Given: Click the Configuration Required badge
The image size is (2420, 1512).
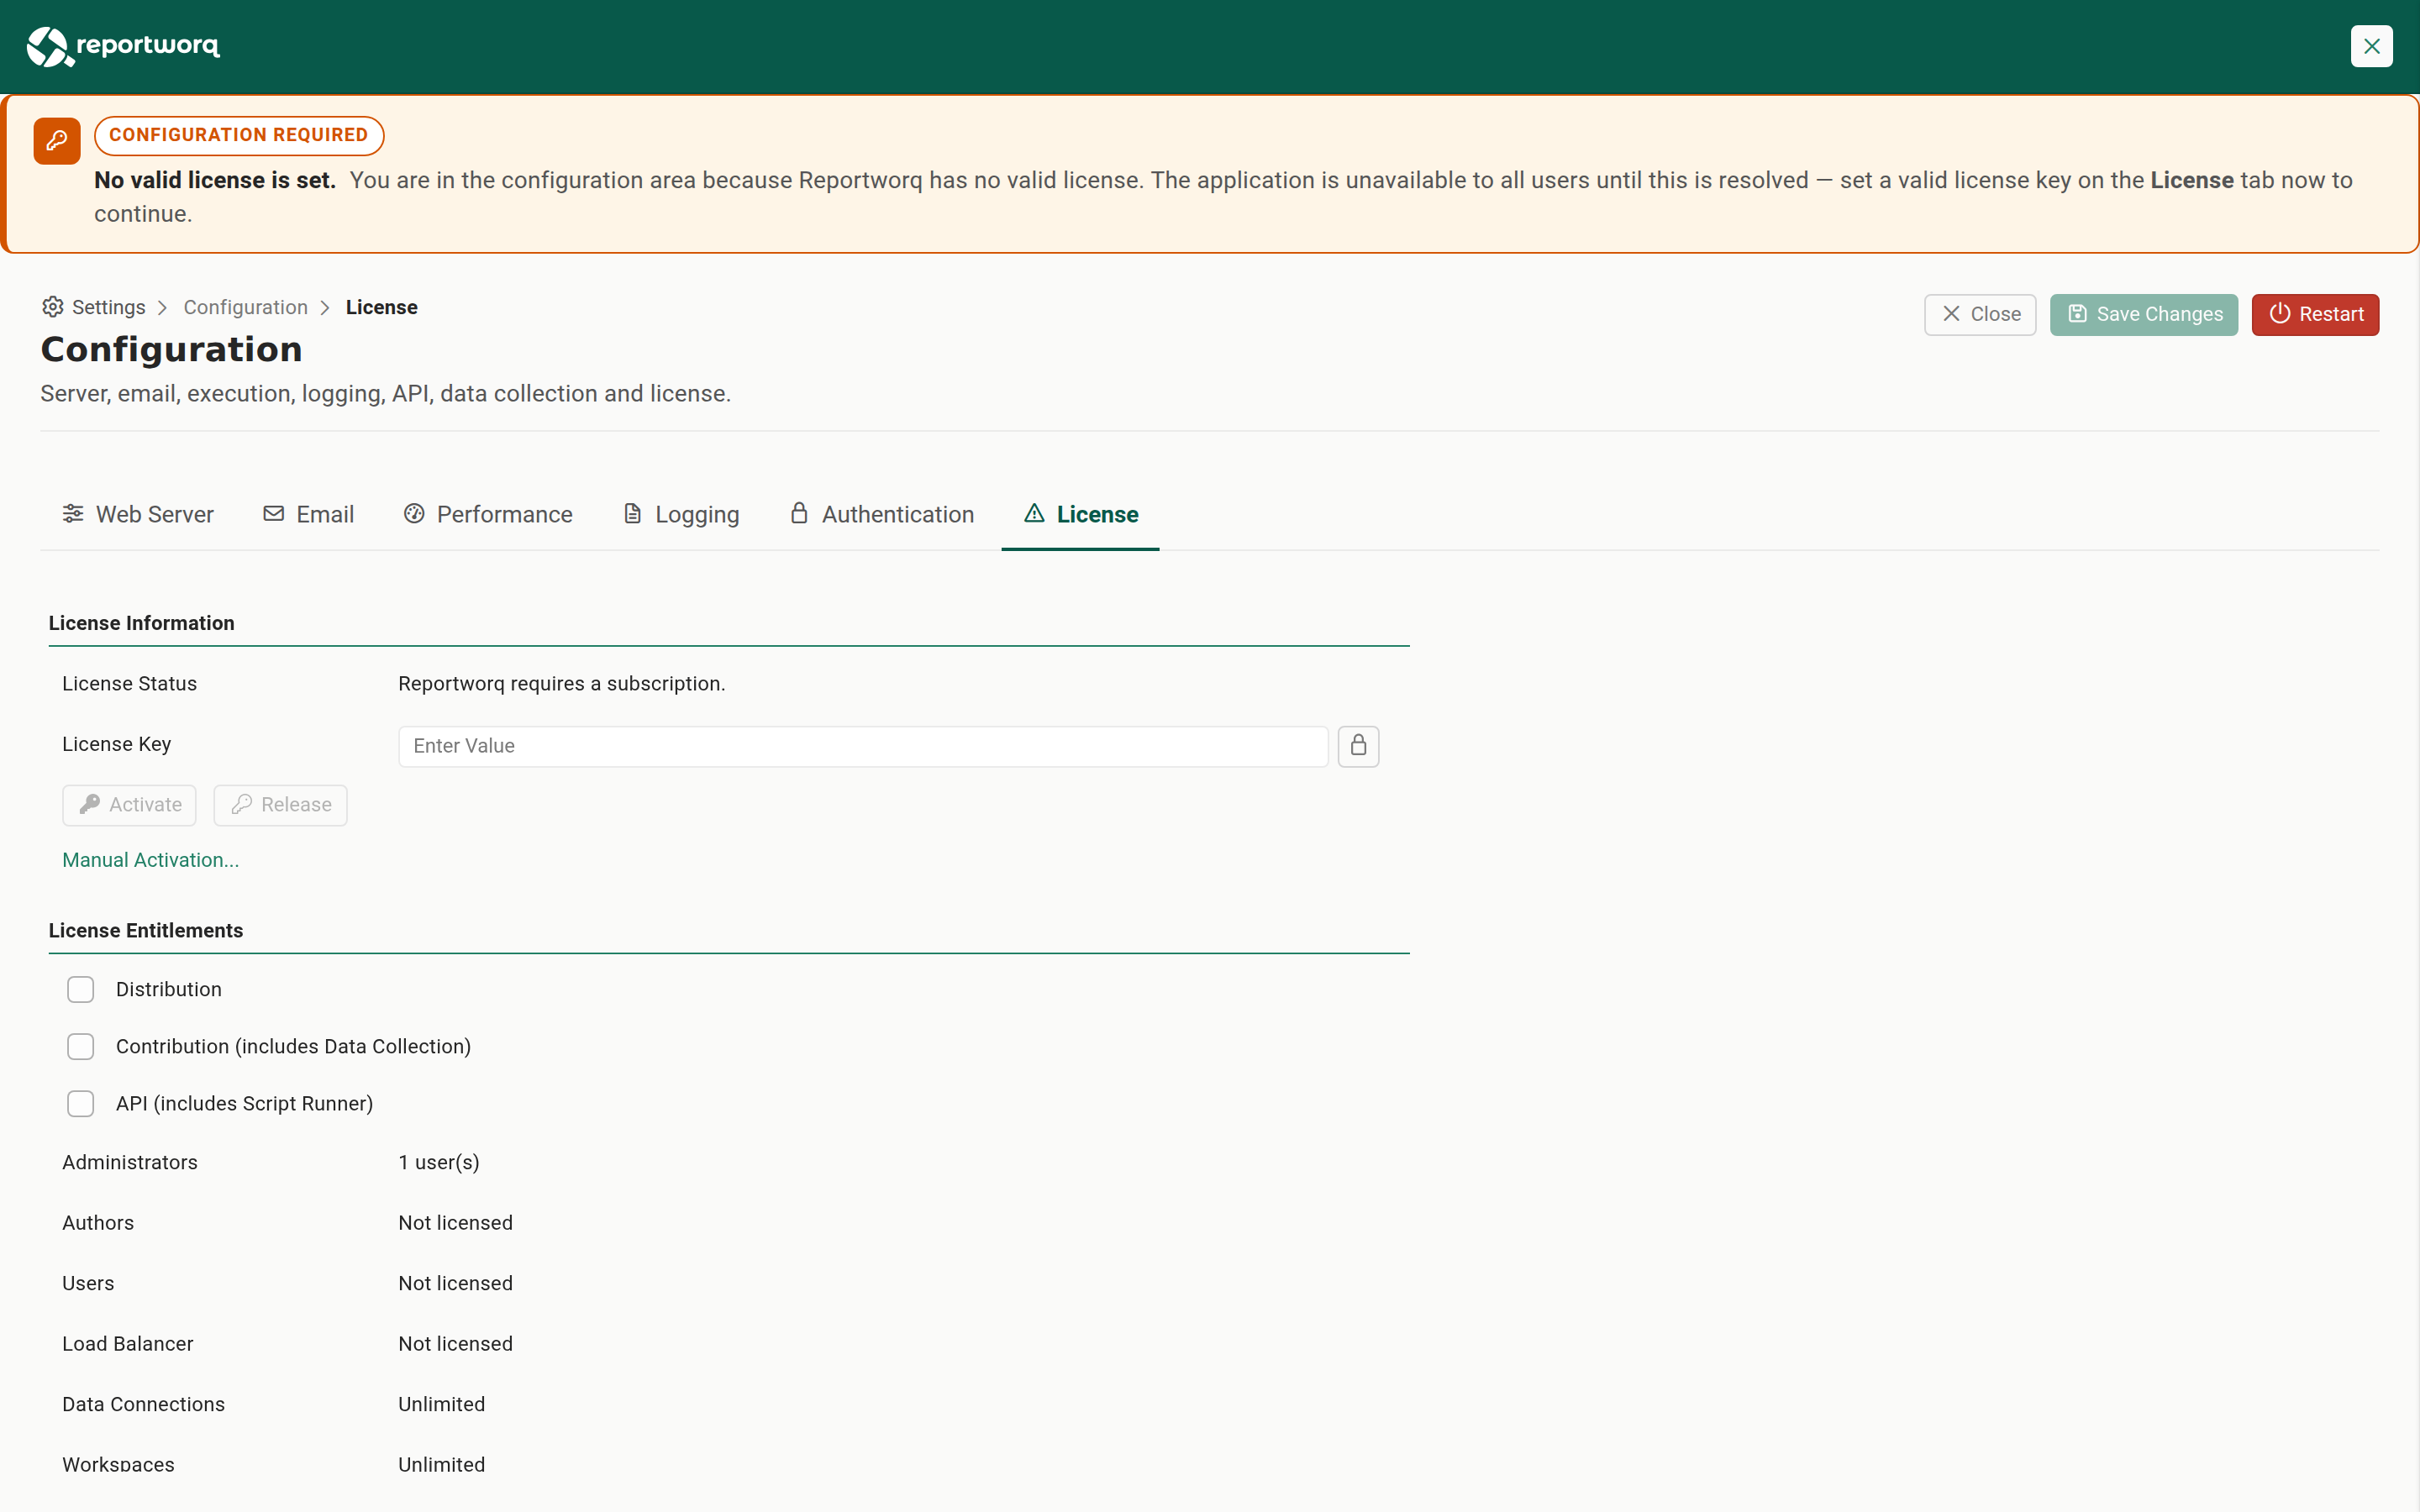Looking at the screenshot, I should pos(239,135).
